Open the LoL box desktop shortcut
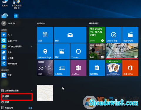This screenshot has height=110, width=141. coord(17,4)
